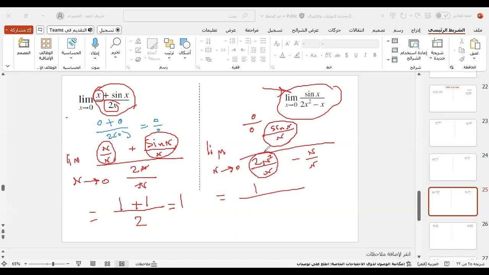Open Font group dialog launcher

pos(273,68)
